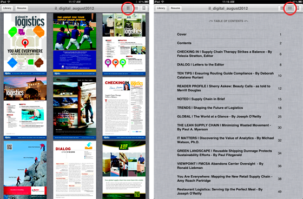Open 'CHECKING IN | Supply Chain Therapy' entry
303x199 pixels.
[229, 54]
